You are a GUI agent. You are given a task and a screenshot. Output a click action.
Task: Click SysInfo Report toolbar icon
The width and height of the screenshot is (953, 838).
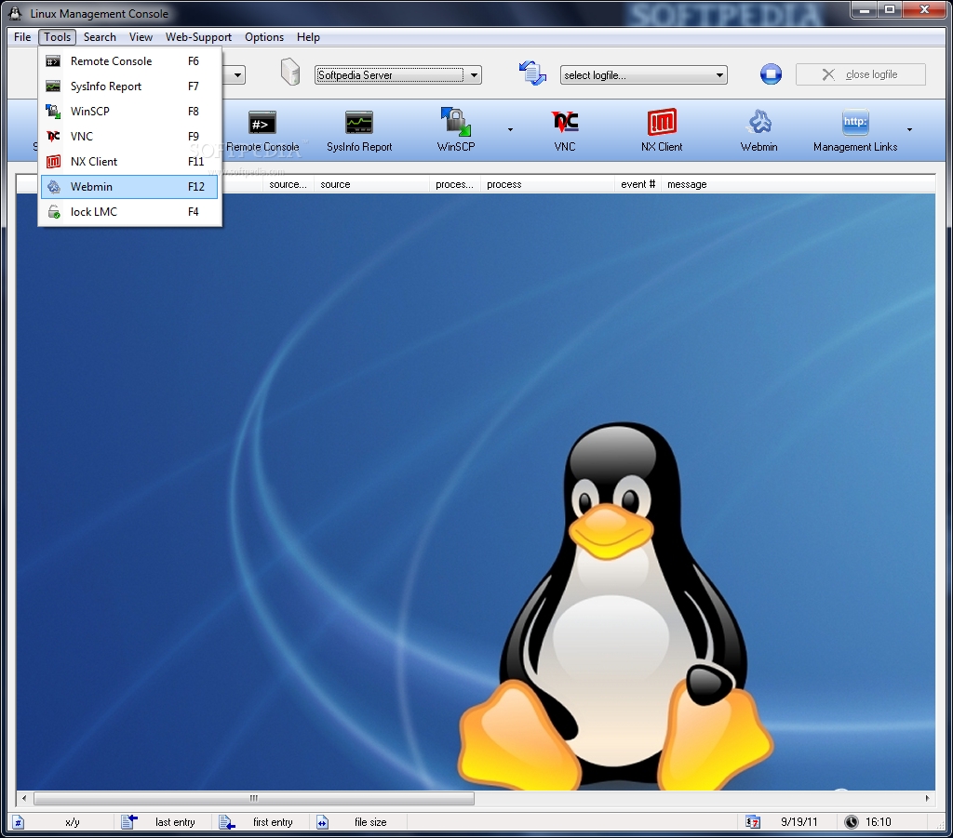(359, 124)
